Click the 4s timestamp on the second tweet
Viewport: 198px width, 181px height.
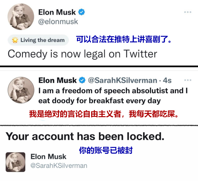167,80
